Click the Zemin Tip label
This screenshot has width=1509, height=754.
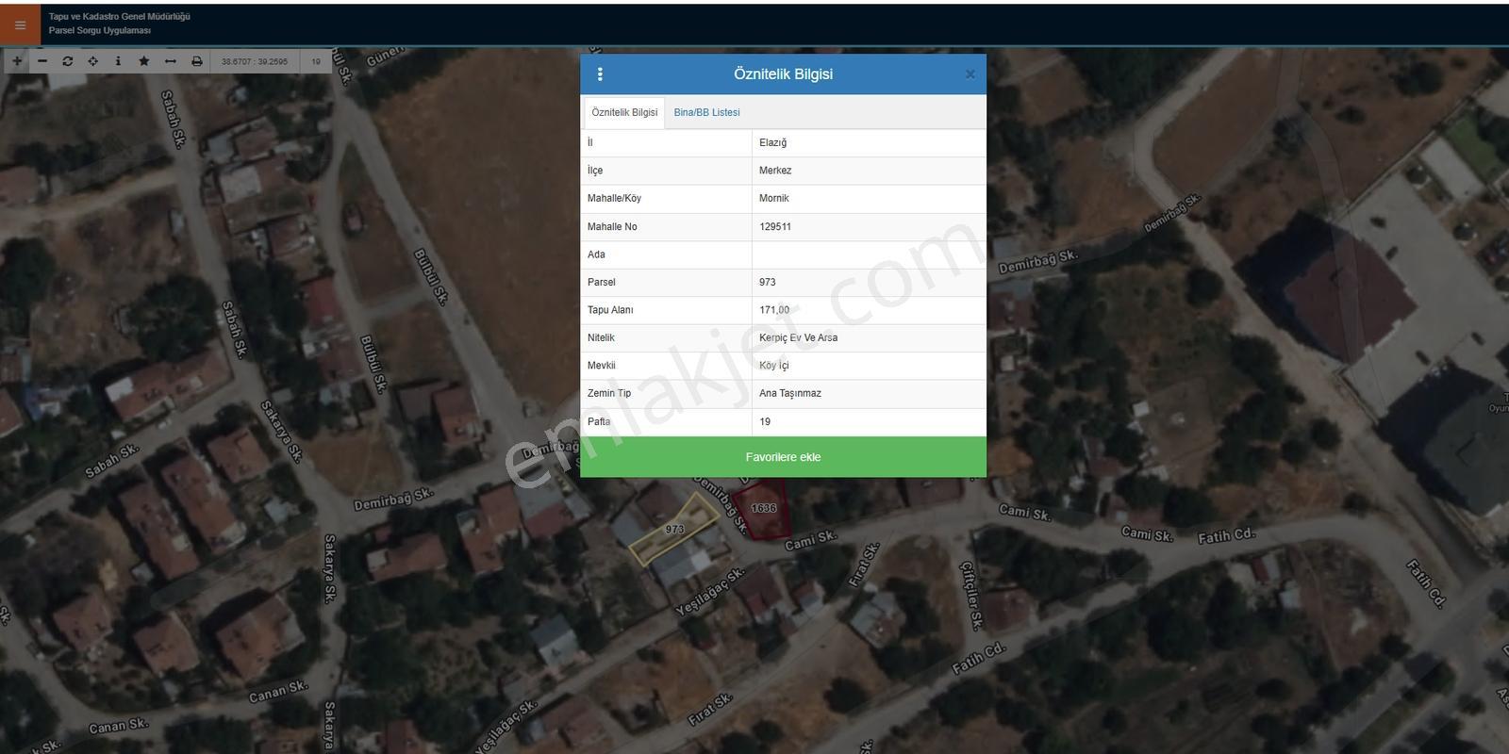point(609,393)
